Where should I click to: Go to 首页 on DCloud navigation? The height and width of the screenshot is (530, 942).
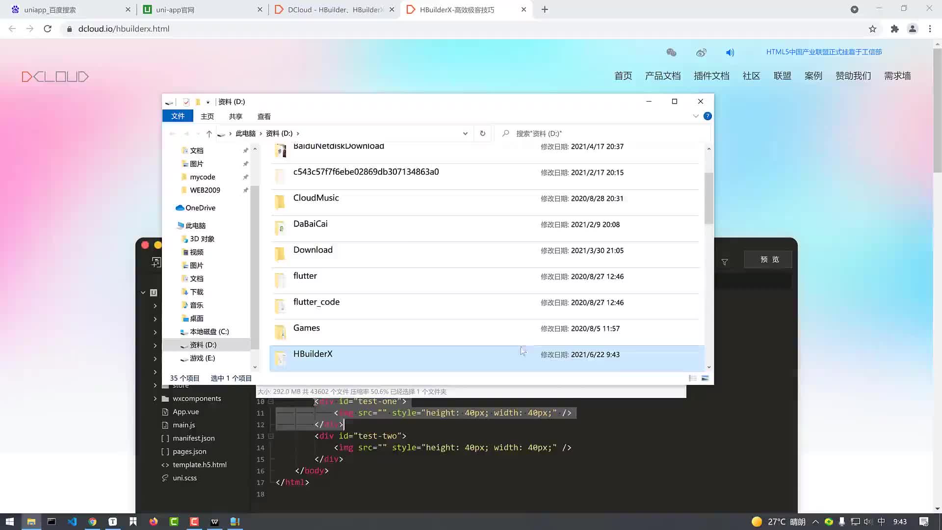(623, 76)
